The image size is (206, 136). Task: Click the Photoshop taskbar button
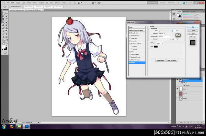pos(27,127)
